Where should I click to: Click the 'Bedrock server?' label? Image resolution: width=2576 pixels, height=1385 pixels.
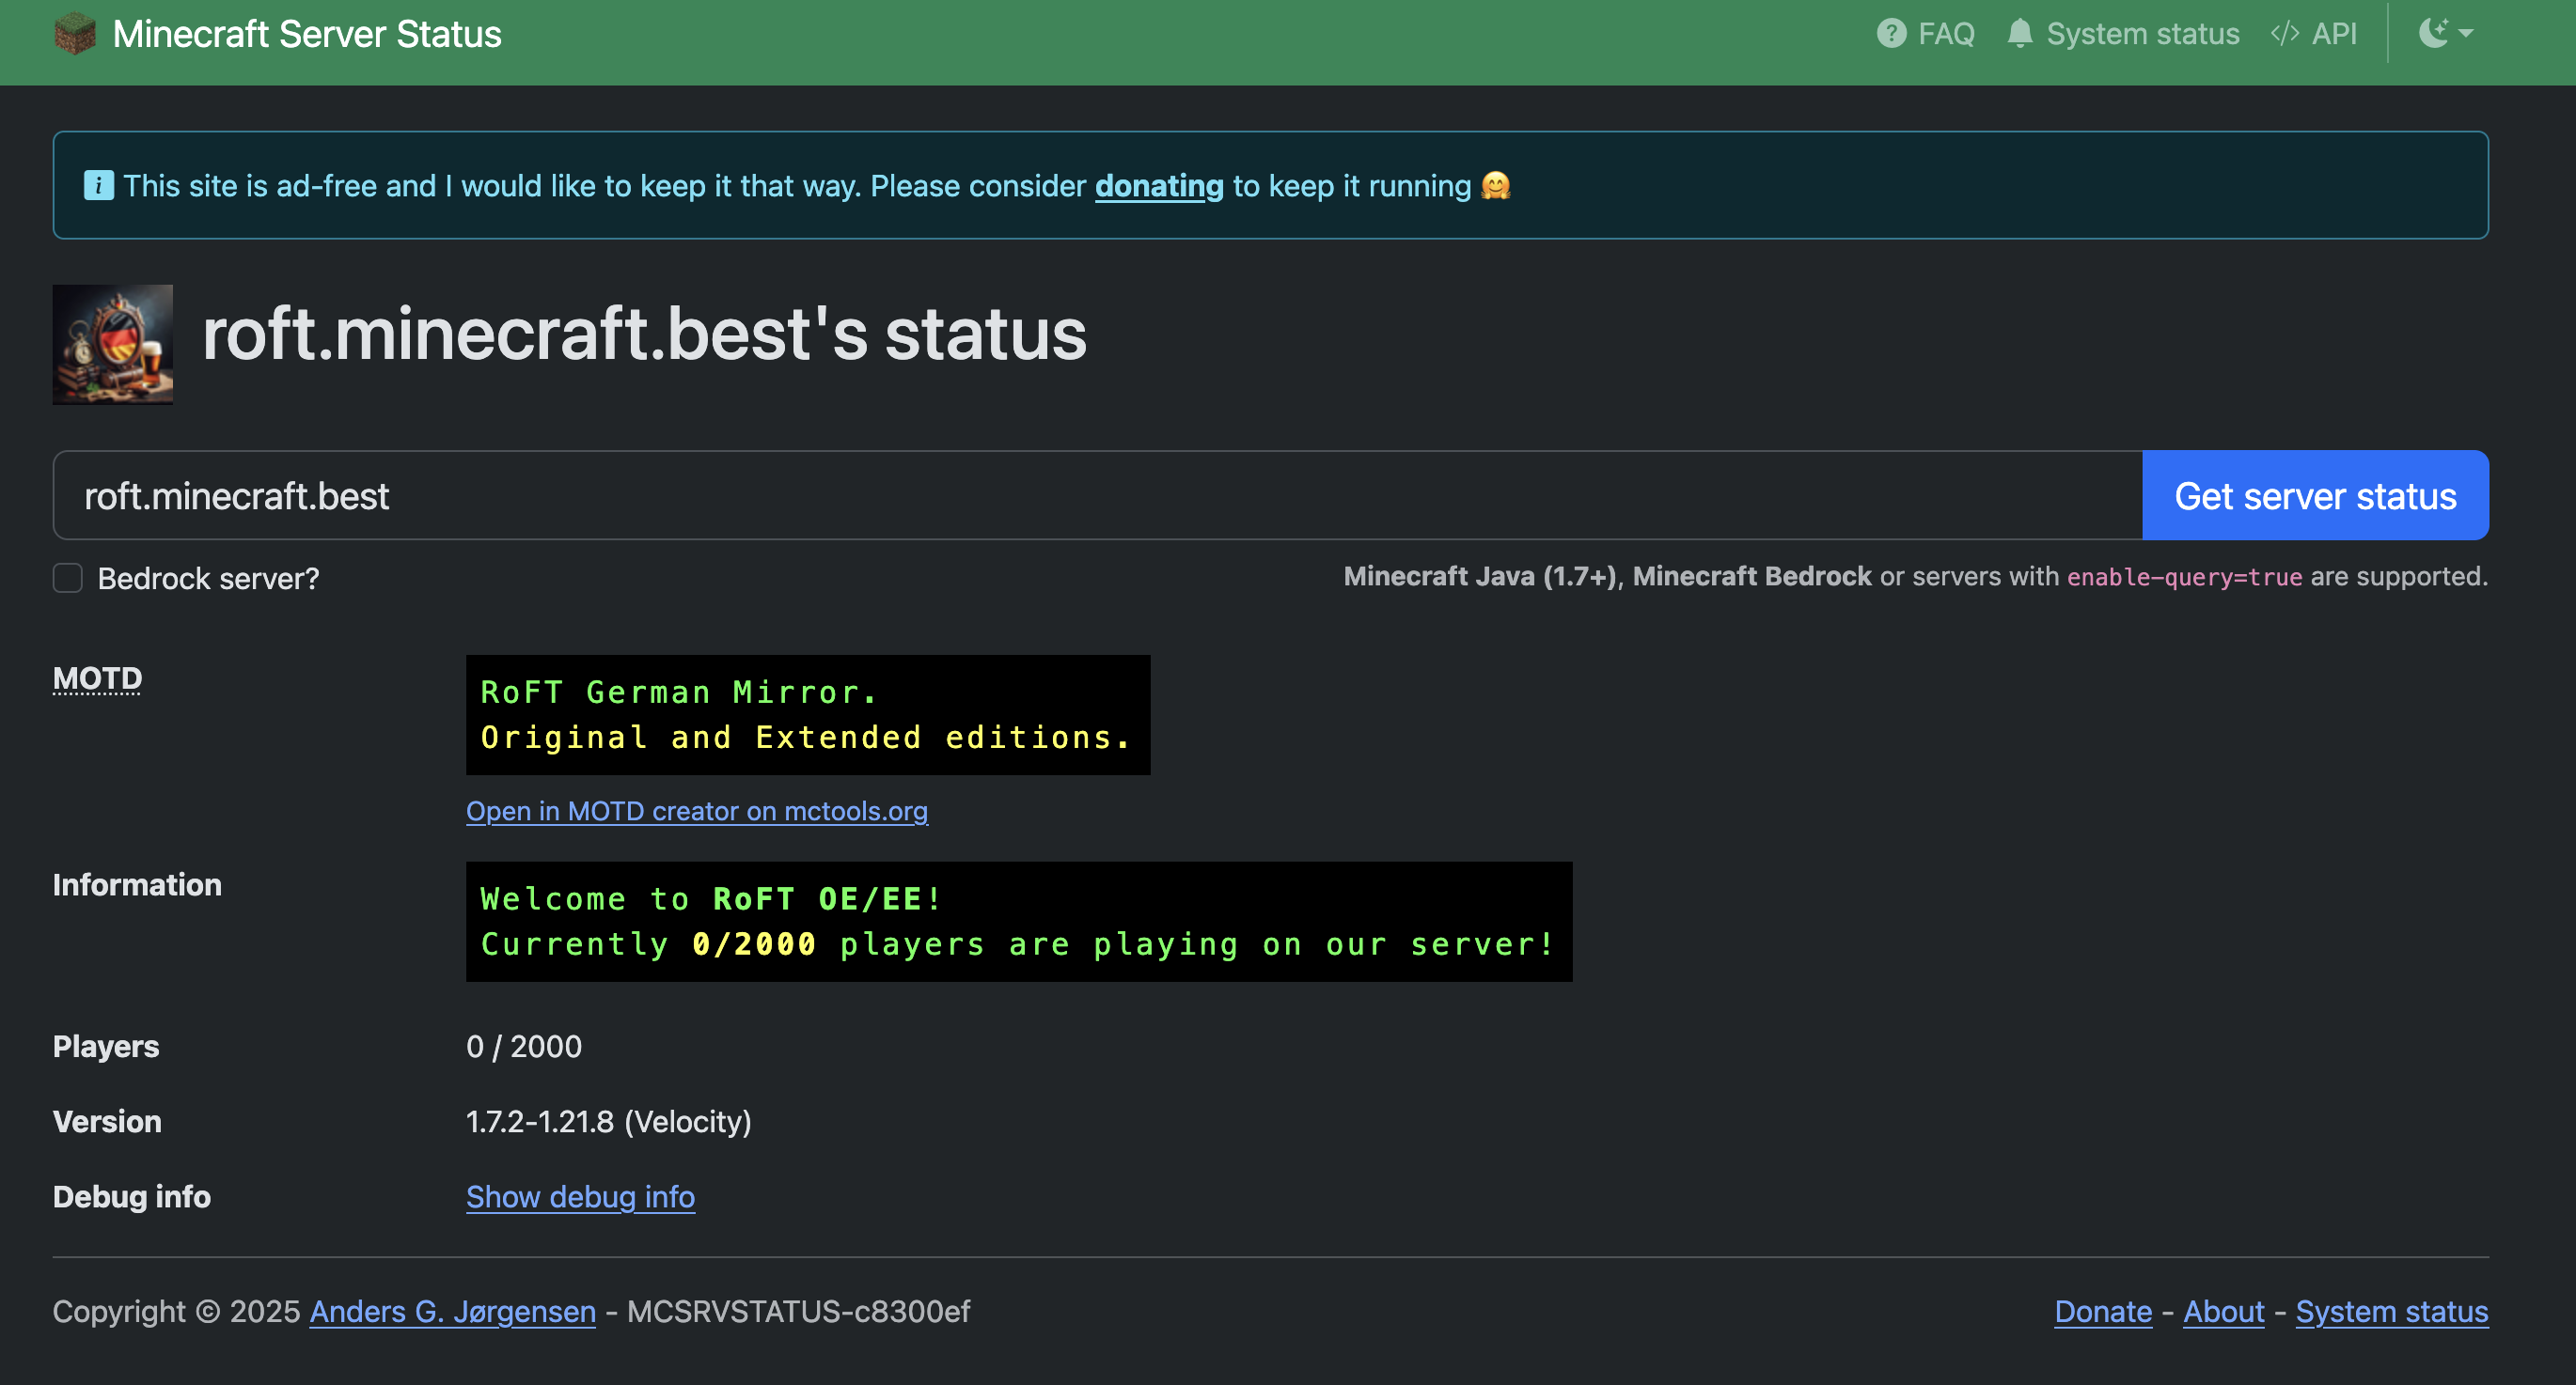tap(208, 578)
